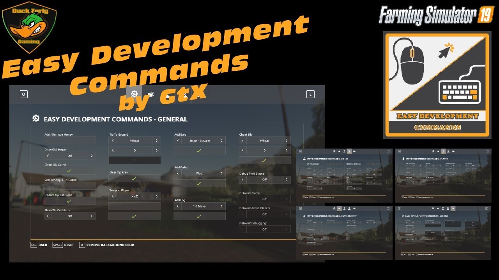Previous Show Tip Collisions option arrow
This screenshot has width=499, height=280.
[x=48, y=216]
